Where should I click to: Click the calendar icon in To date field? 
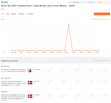95,2
